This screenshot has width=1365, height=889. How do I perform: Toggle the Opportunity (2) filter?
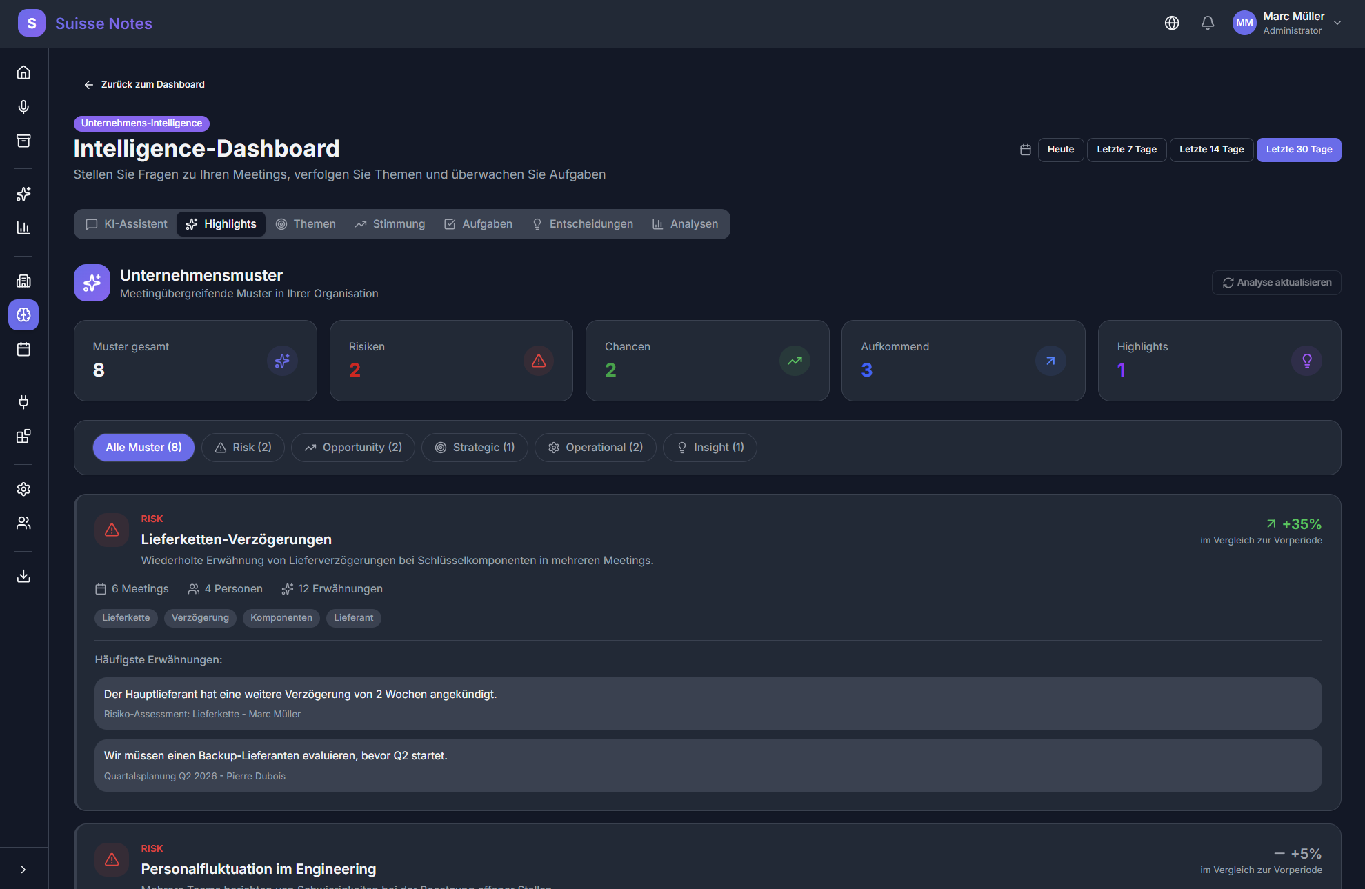click(x=352, y=448)
